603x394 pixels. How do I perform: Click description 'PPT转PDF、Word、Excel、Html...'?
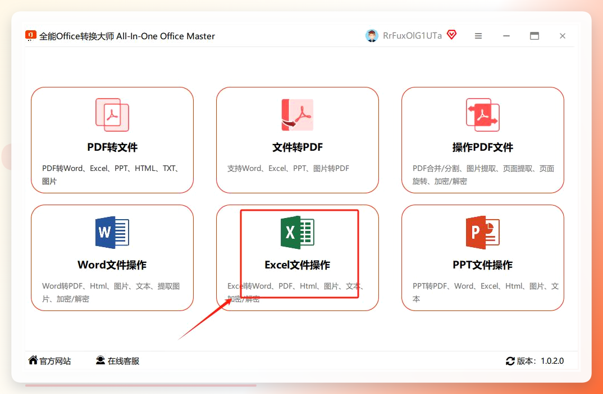pyautogui.click(x=486, y=292)
